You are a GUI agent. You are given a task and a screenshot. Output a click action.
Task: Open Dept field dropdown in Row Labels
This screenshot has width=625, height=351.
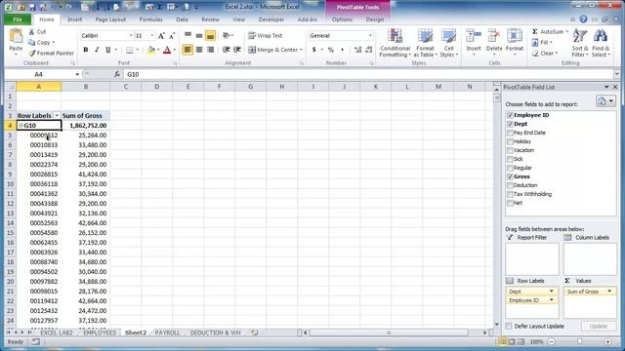click(552, 292)
